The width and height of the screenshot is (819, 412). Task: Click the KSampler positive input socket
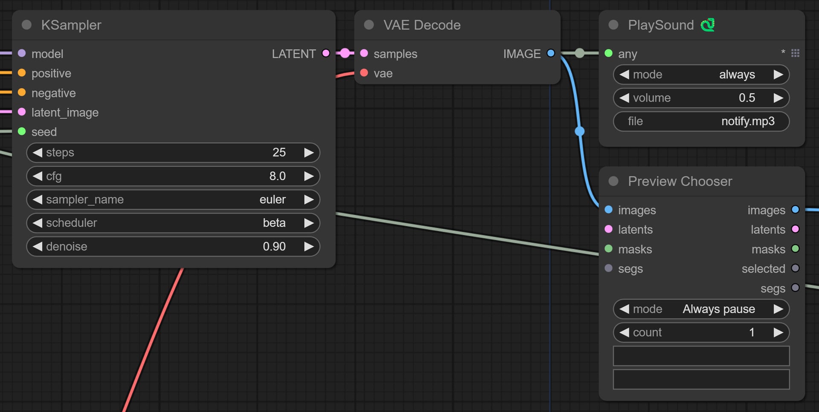[x=22, y=73]
